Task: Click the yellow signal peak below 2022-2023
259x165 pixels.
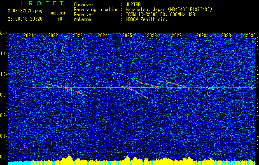Action: click(x=68, y=158)
